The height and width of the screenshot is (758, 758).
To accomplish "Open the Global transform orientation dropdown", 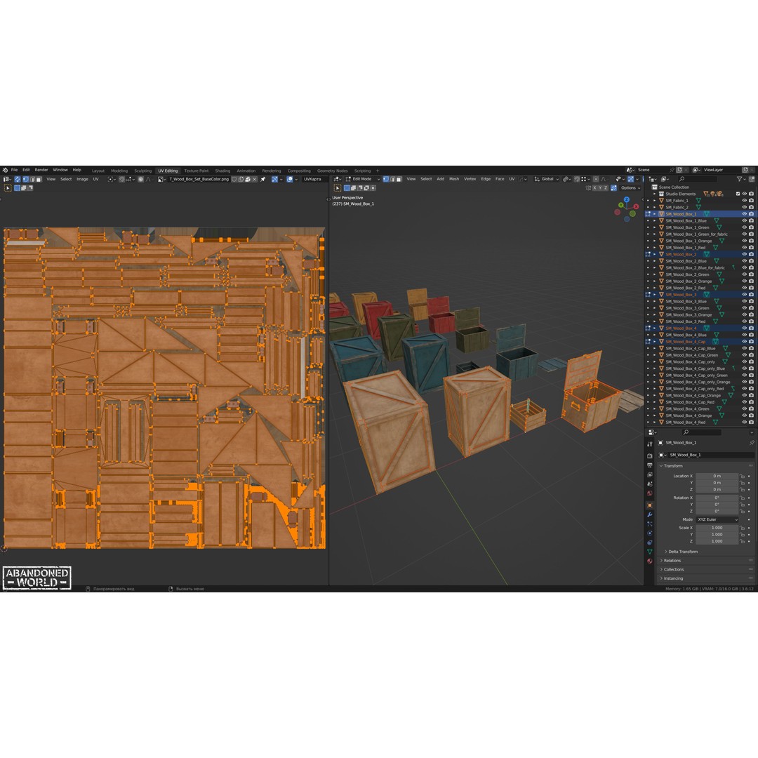I will [x=547, y=180].
